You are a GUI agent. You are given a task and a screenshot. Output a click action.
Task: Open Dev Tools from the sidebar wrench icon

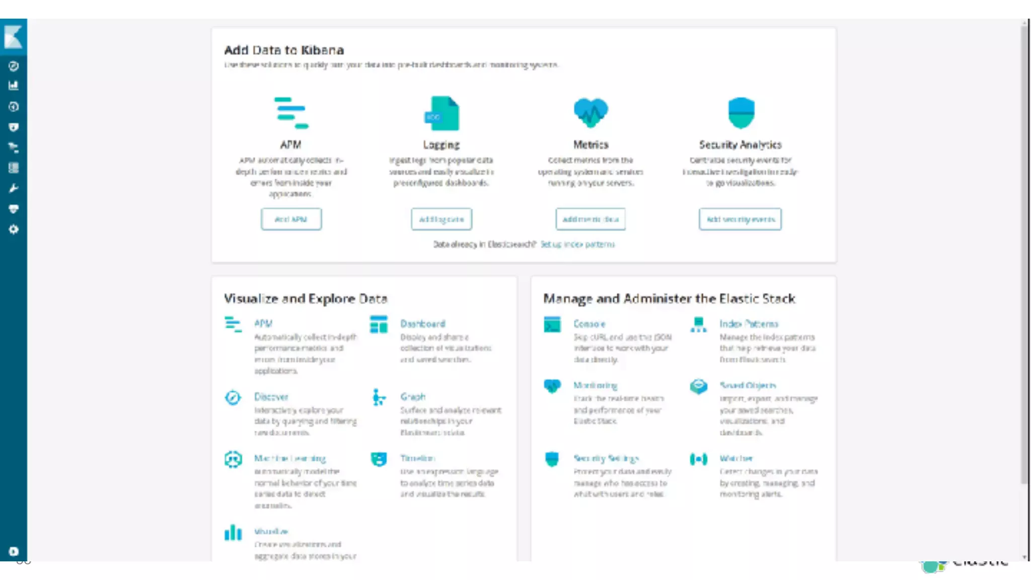(x=14, y=188)
